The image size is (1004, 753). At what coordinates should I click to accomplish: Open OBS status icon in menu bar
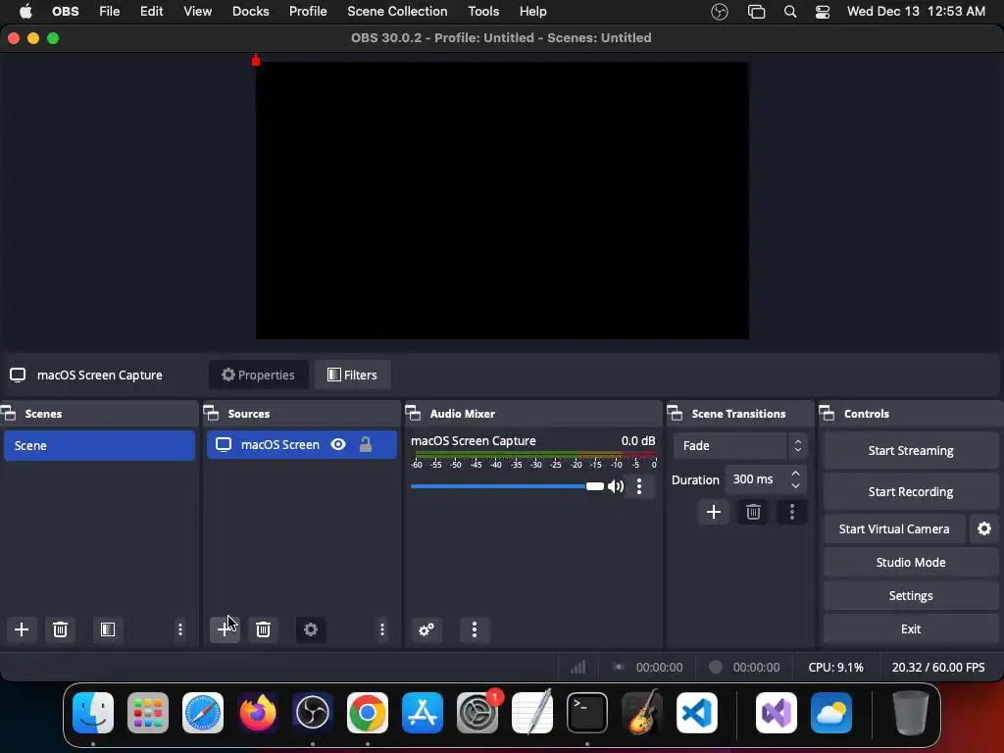click(x=720, y=12)
